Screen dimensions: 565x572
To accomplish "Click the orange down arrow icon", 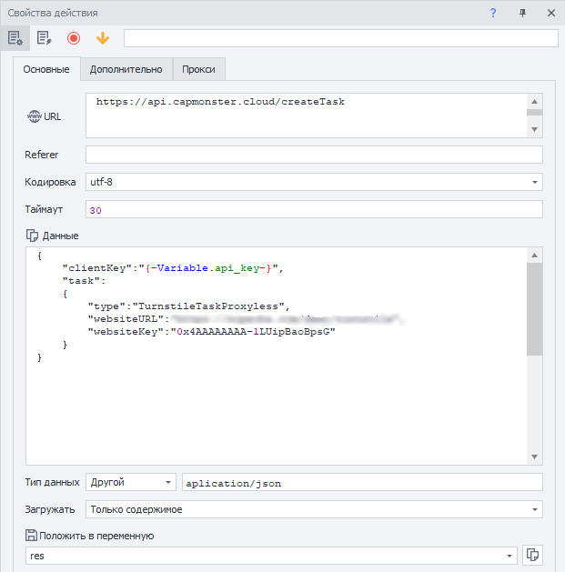I will pos(103,38).
